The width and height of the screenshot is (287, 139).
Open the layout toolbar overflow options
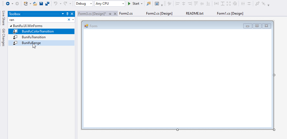[x=268, y=5]
